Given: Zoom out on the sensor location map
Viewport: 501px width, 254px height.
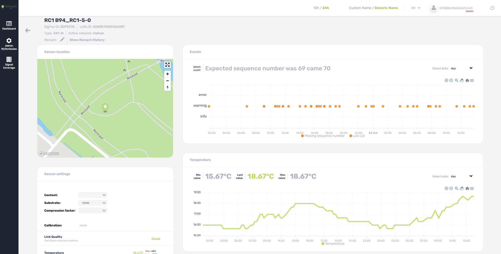Looking at the screenshot, I should click(x=167, y=81).
